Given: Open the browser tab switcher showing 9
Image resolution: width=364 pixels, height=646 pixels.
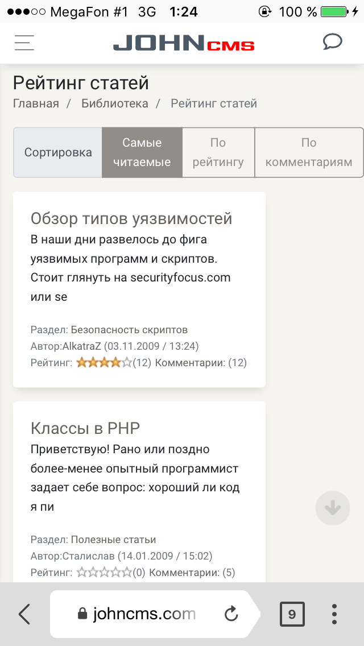Looking at the screenshot, I should 292,614.
